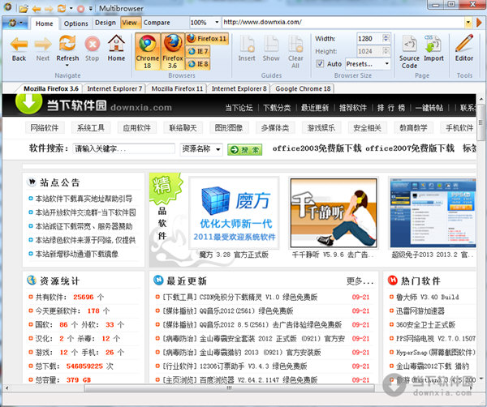Toggle the IE 7 browser button
This screenshot has height=407, width=487.
[198, 51]
